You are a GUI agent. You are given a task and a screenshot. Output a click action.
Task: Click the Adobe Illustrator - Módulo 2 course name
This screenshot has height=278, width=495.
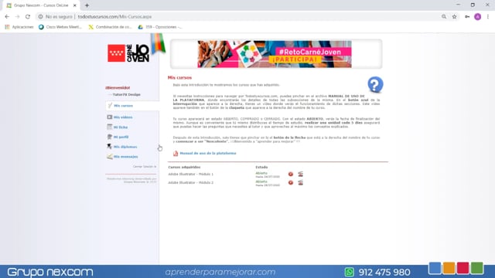(x=191, y=182)
